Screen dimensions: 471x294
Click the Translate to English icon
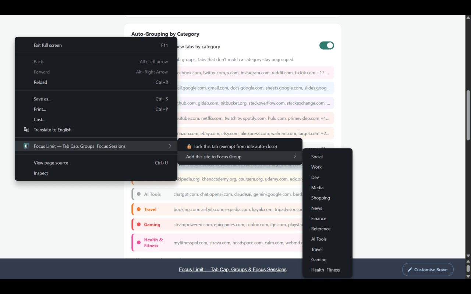(26, 130)
